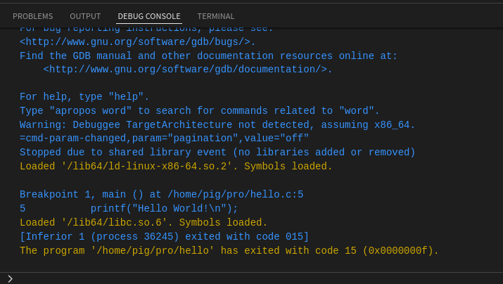Select the 'exited with code 15' program line

point(229,250)
